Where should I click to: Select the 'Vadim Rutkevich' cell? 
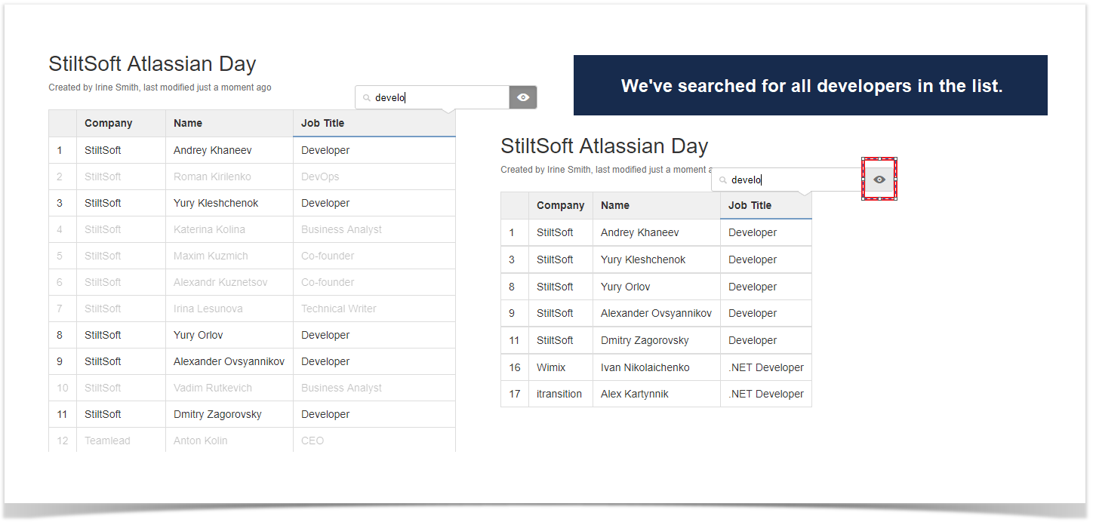point(229,388)
